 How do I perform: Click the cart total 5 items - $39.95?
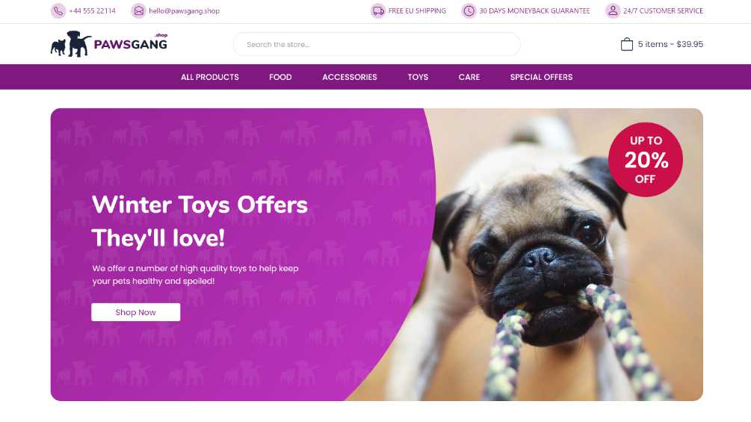tap(670, 44)
